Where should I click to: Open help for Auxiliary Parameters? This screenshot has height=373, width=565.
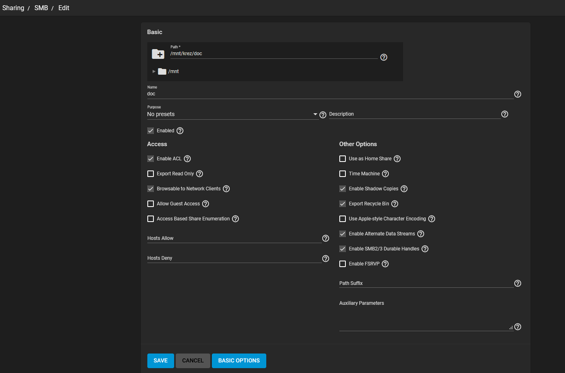click(518, 327)
